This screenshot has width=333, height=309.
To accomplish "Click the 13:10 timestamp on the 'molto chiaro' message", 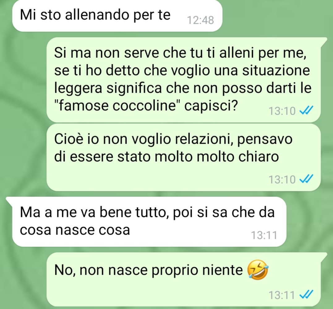I will pyautogui.click(x=282, y=179).
